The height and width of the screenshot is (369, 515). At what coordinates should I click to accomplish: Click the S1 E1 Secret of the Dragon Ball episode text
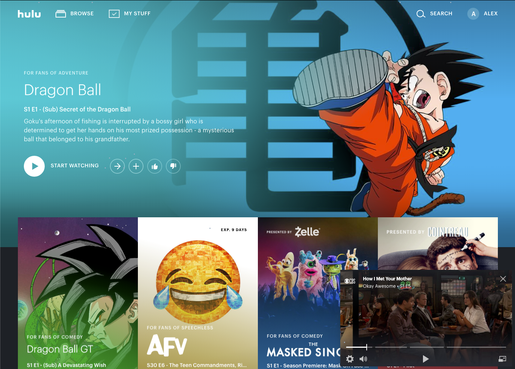point(77,109)
